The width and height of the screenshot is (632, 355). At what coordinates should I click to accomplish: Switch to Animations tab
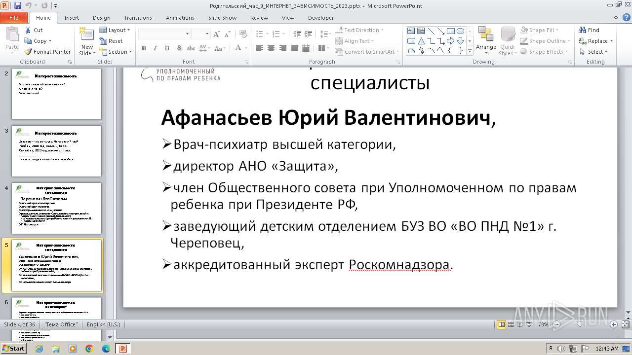180,18
